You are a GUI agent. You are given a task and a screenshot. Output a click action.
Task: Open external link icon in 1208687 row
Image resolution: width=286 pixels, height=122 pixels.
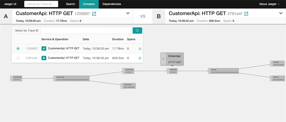pyautogui.click(x=140, y=49)
